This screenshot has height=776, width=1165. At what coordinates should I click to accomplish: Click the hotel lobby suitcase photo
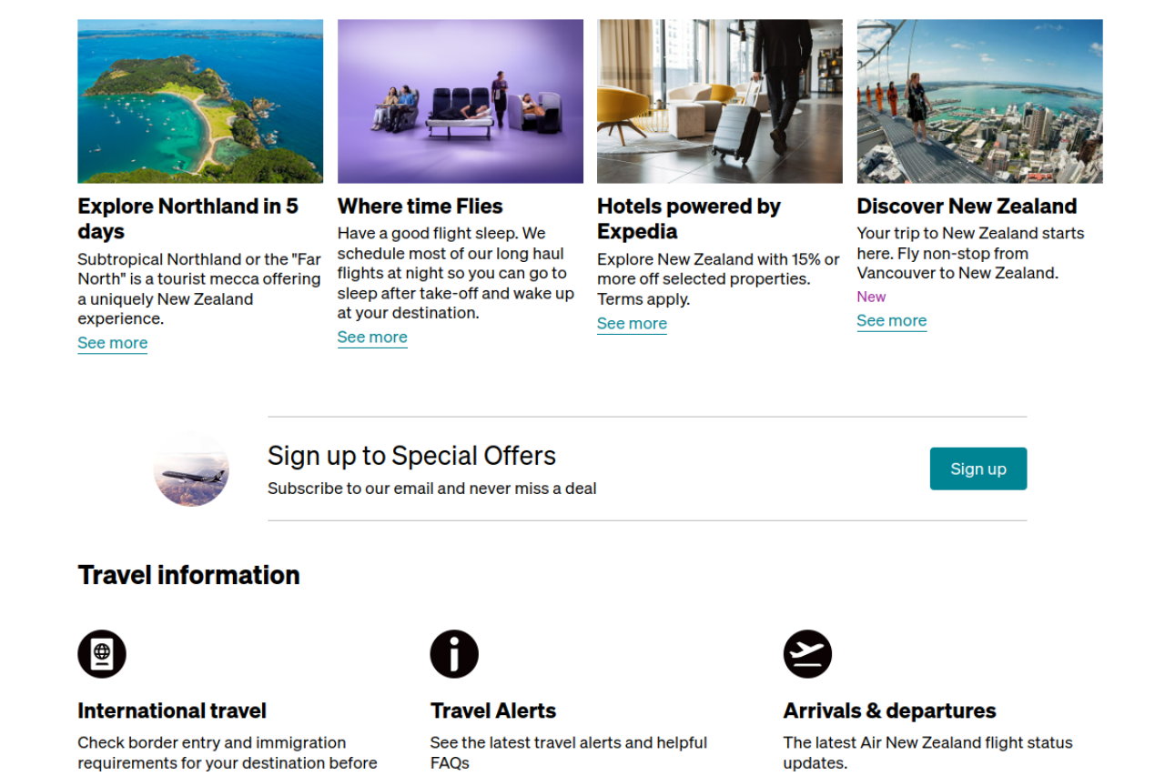tap(719, 101)
